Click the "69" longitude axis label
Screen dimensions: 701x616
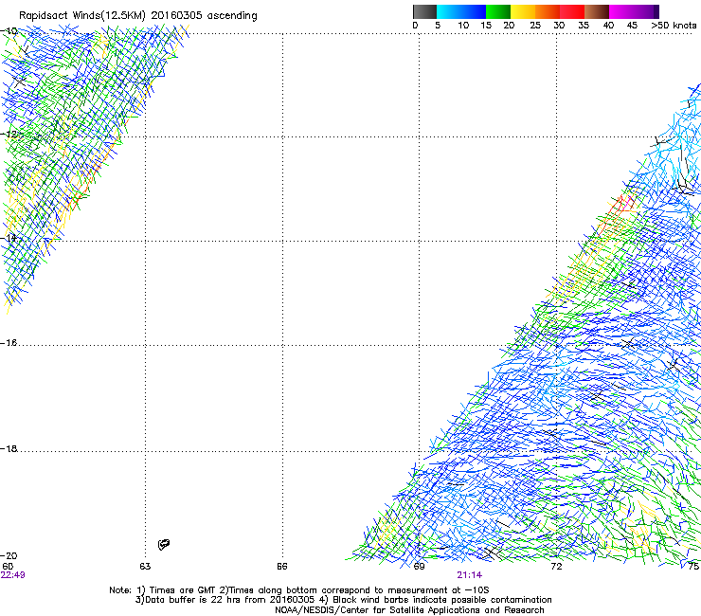coord(419,567)
